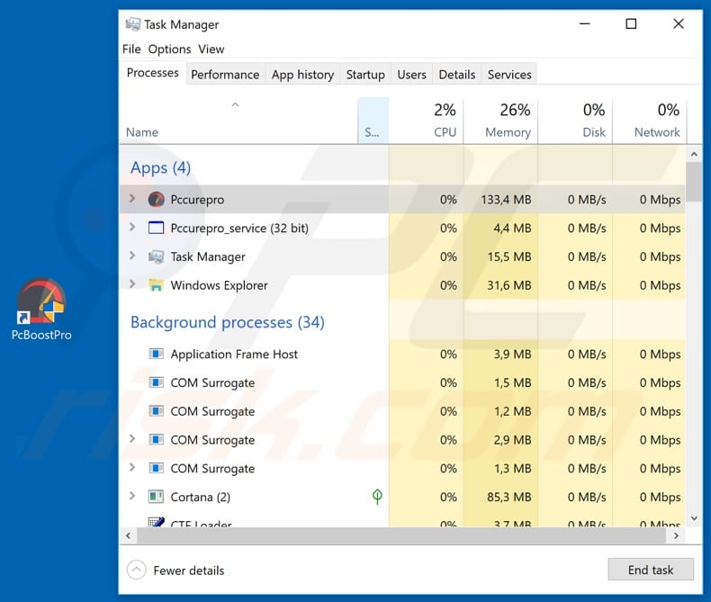Click Cortana's green leaf status icon
This screenshot has width=711, height=602.
click(x=377, y=497)
